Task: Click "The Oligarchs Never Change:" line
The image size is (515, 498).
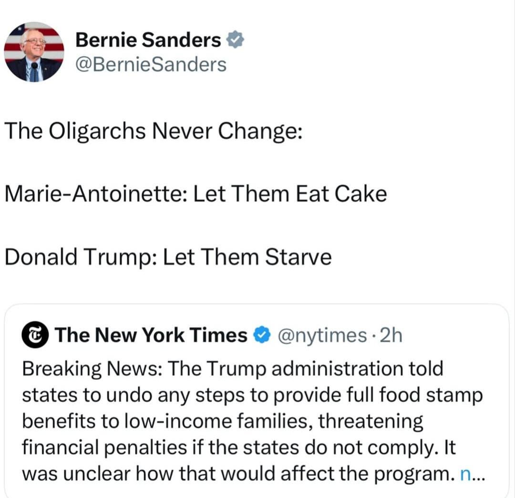Action: [x=154, y=130]
